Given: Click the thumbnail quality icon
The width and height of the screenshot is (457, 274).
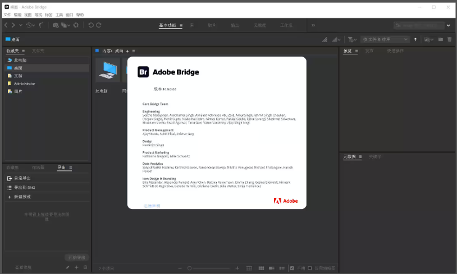Looking at the screenshot, I should [325, 40].
